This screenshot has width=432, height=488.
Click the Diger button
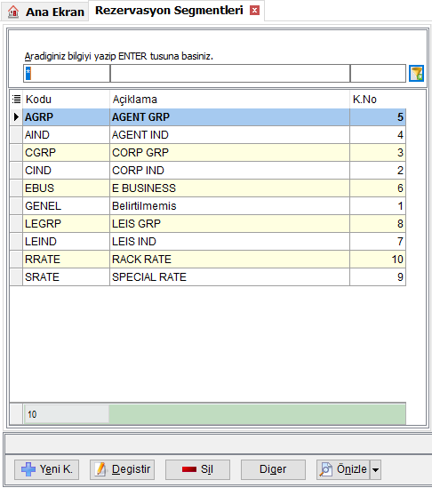point(273,469)
